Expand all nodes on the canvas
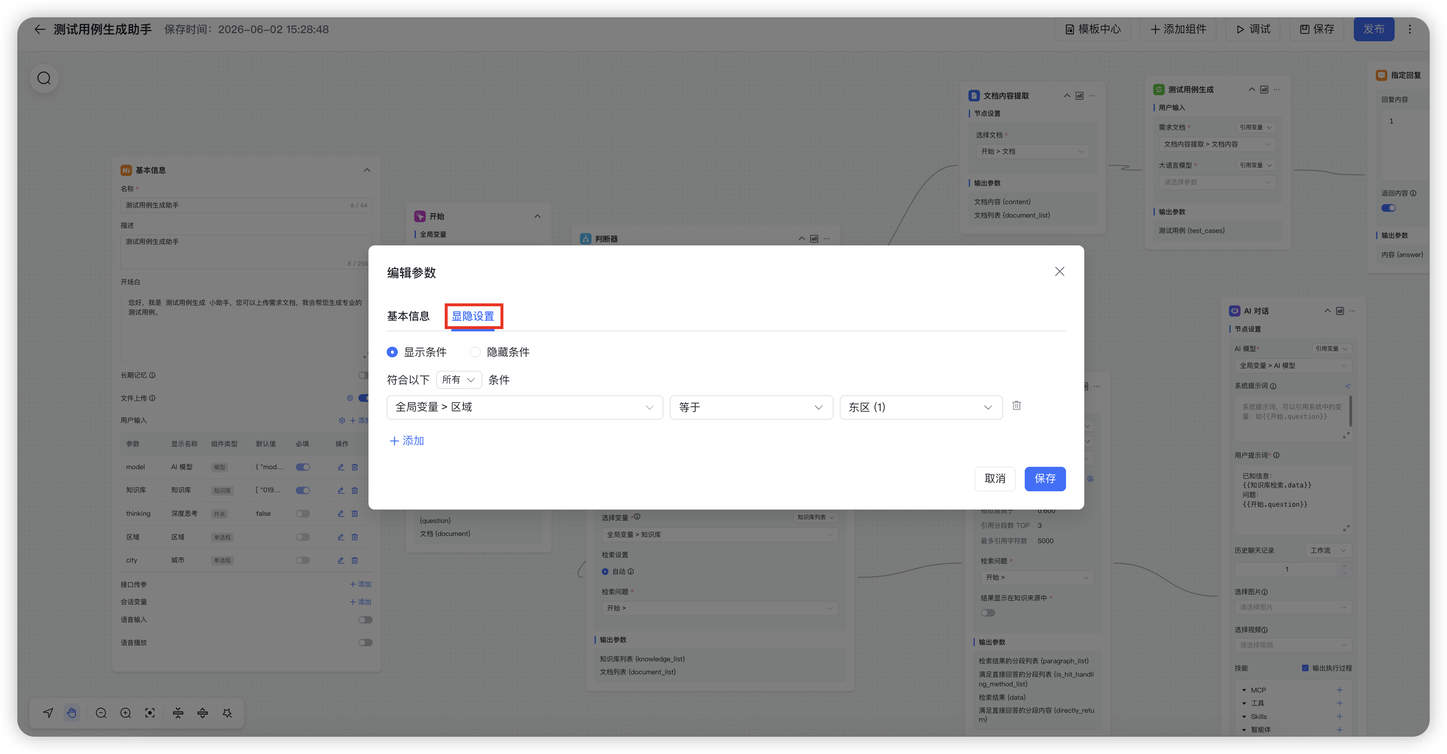1447x754 pixels. click(203, 713)
